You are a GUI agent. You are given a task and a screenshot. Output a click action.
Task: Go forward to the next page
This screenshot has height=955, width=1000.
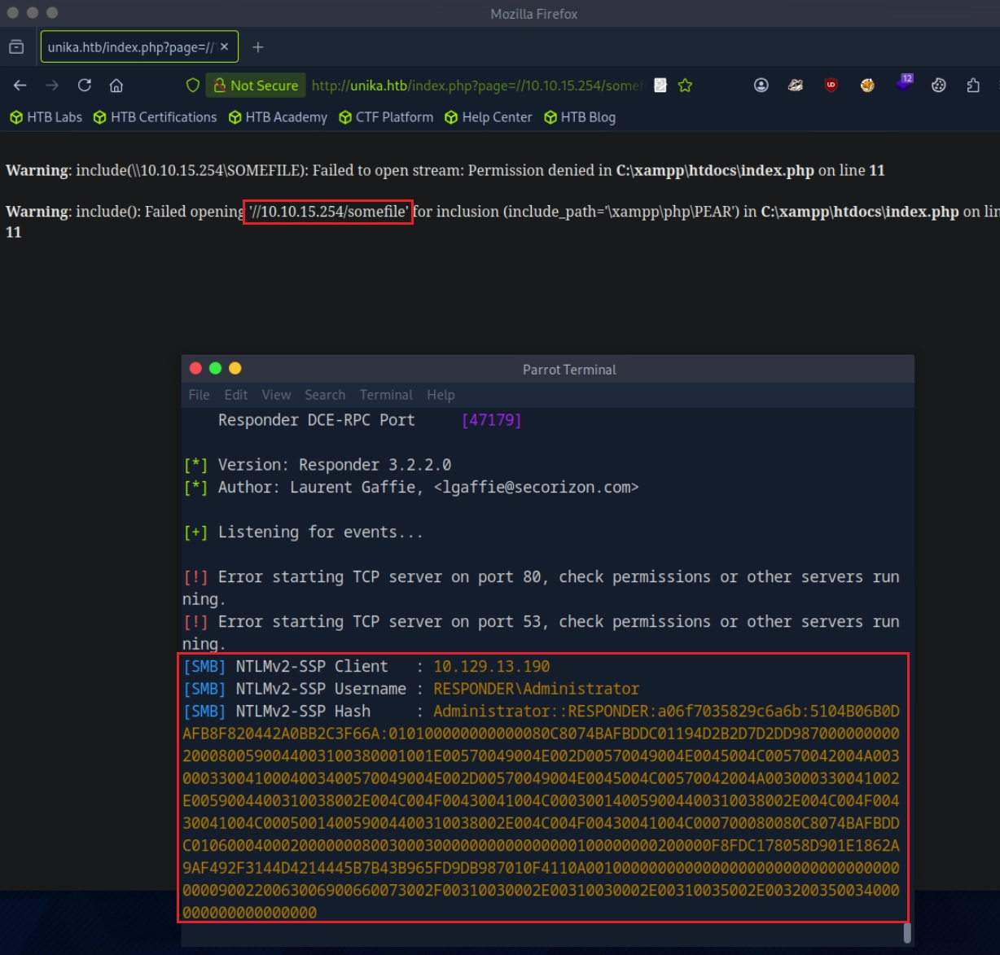(x=52, y=85)
